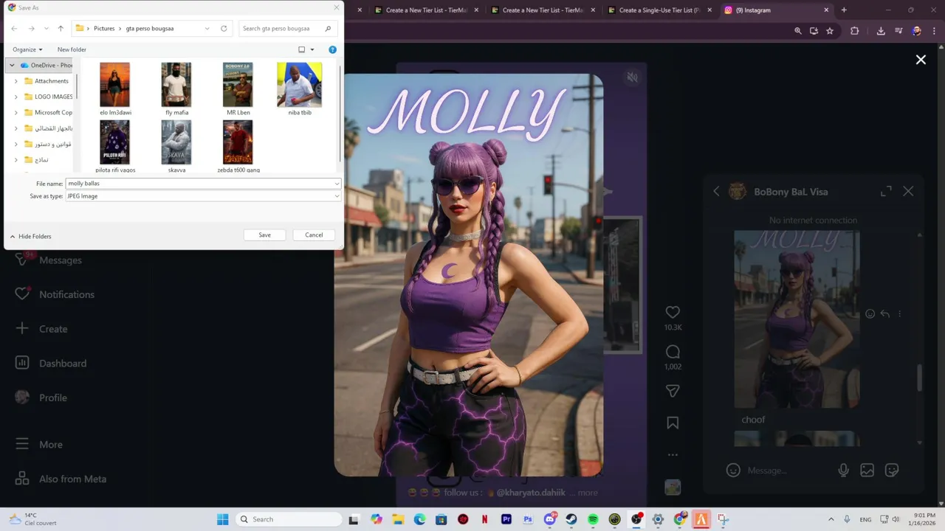
Task: Launch Photoshop from the taskbar
Action: 528,519
